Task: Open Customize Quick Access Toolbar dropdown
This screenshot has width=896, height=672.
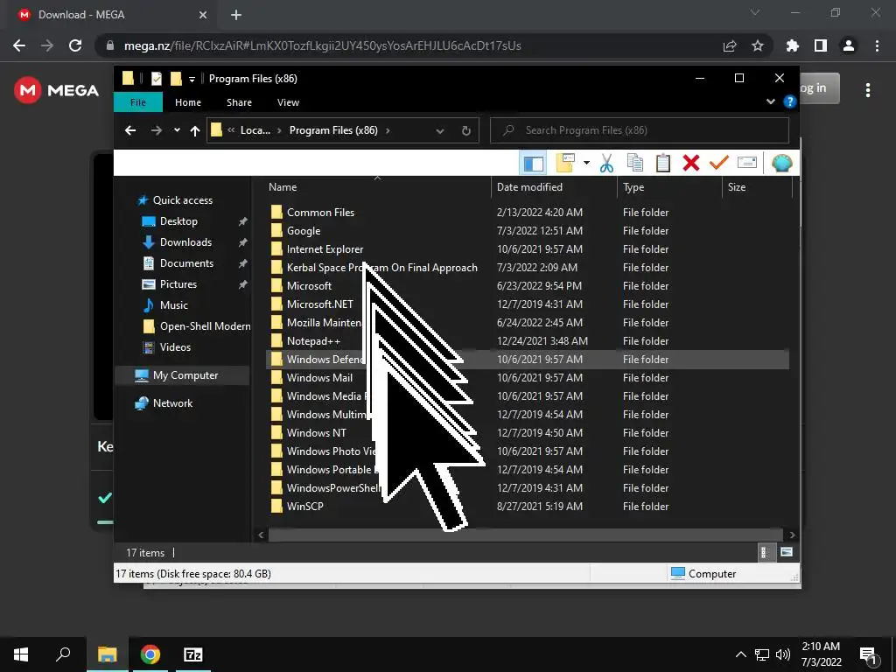Action: [x=192, y=79]
